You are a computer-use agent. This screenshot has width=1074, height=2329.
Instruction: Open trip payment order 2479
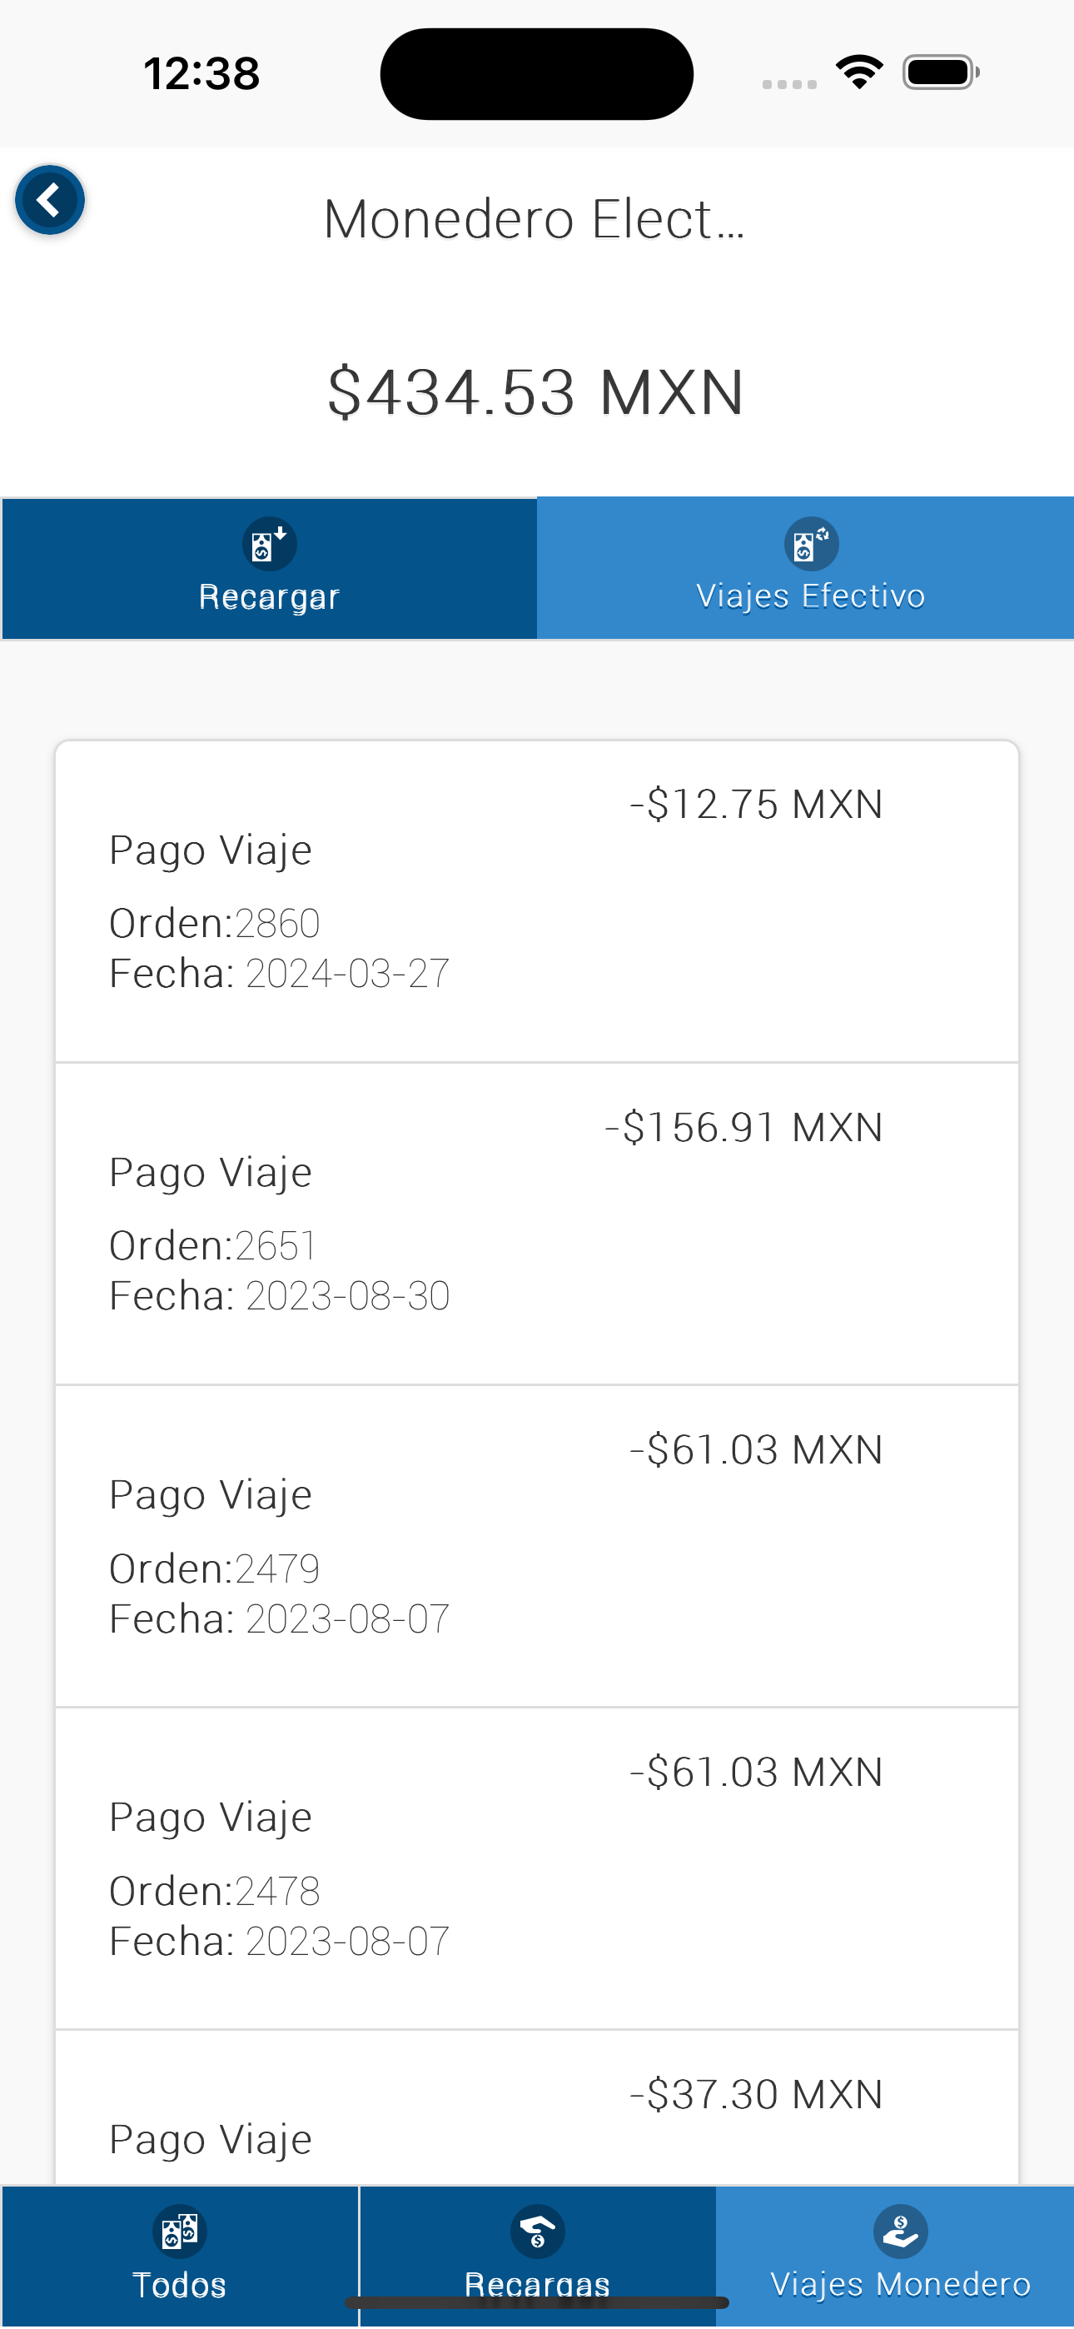[x=537, y=1546]
